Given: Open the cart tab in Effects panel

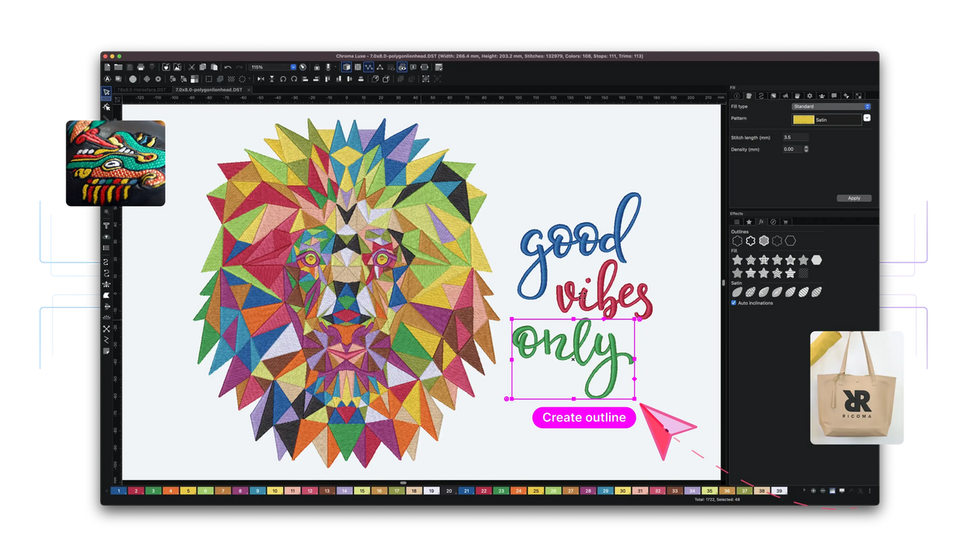Looking at the screenshot, I should coord(785,221).
